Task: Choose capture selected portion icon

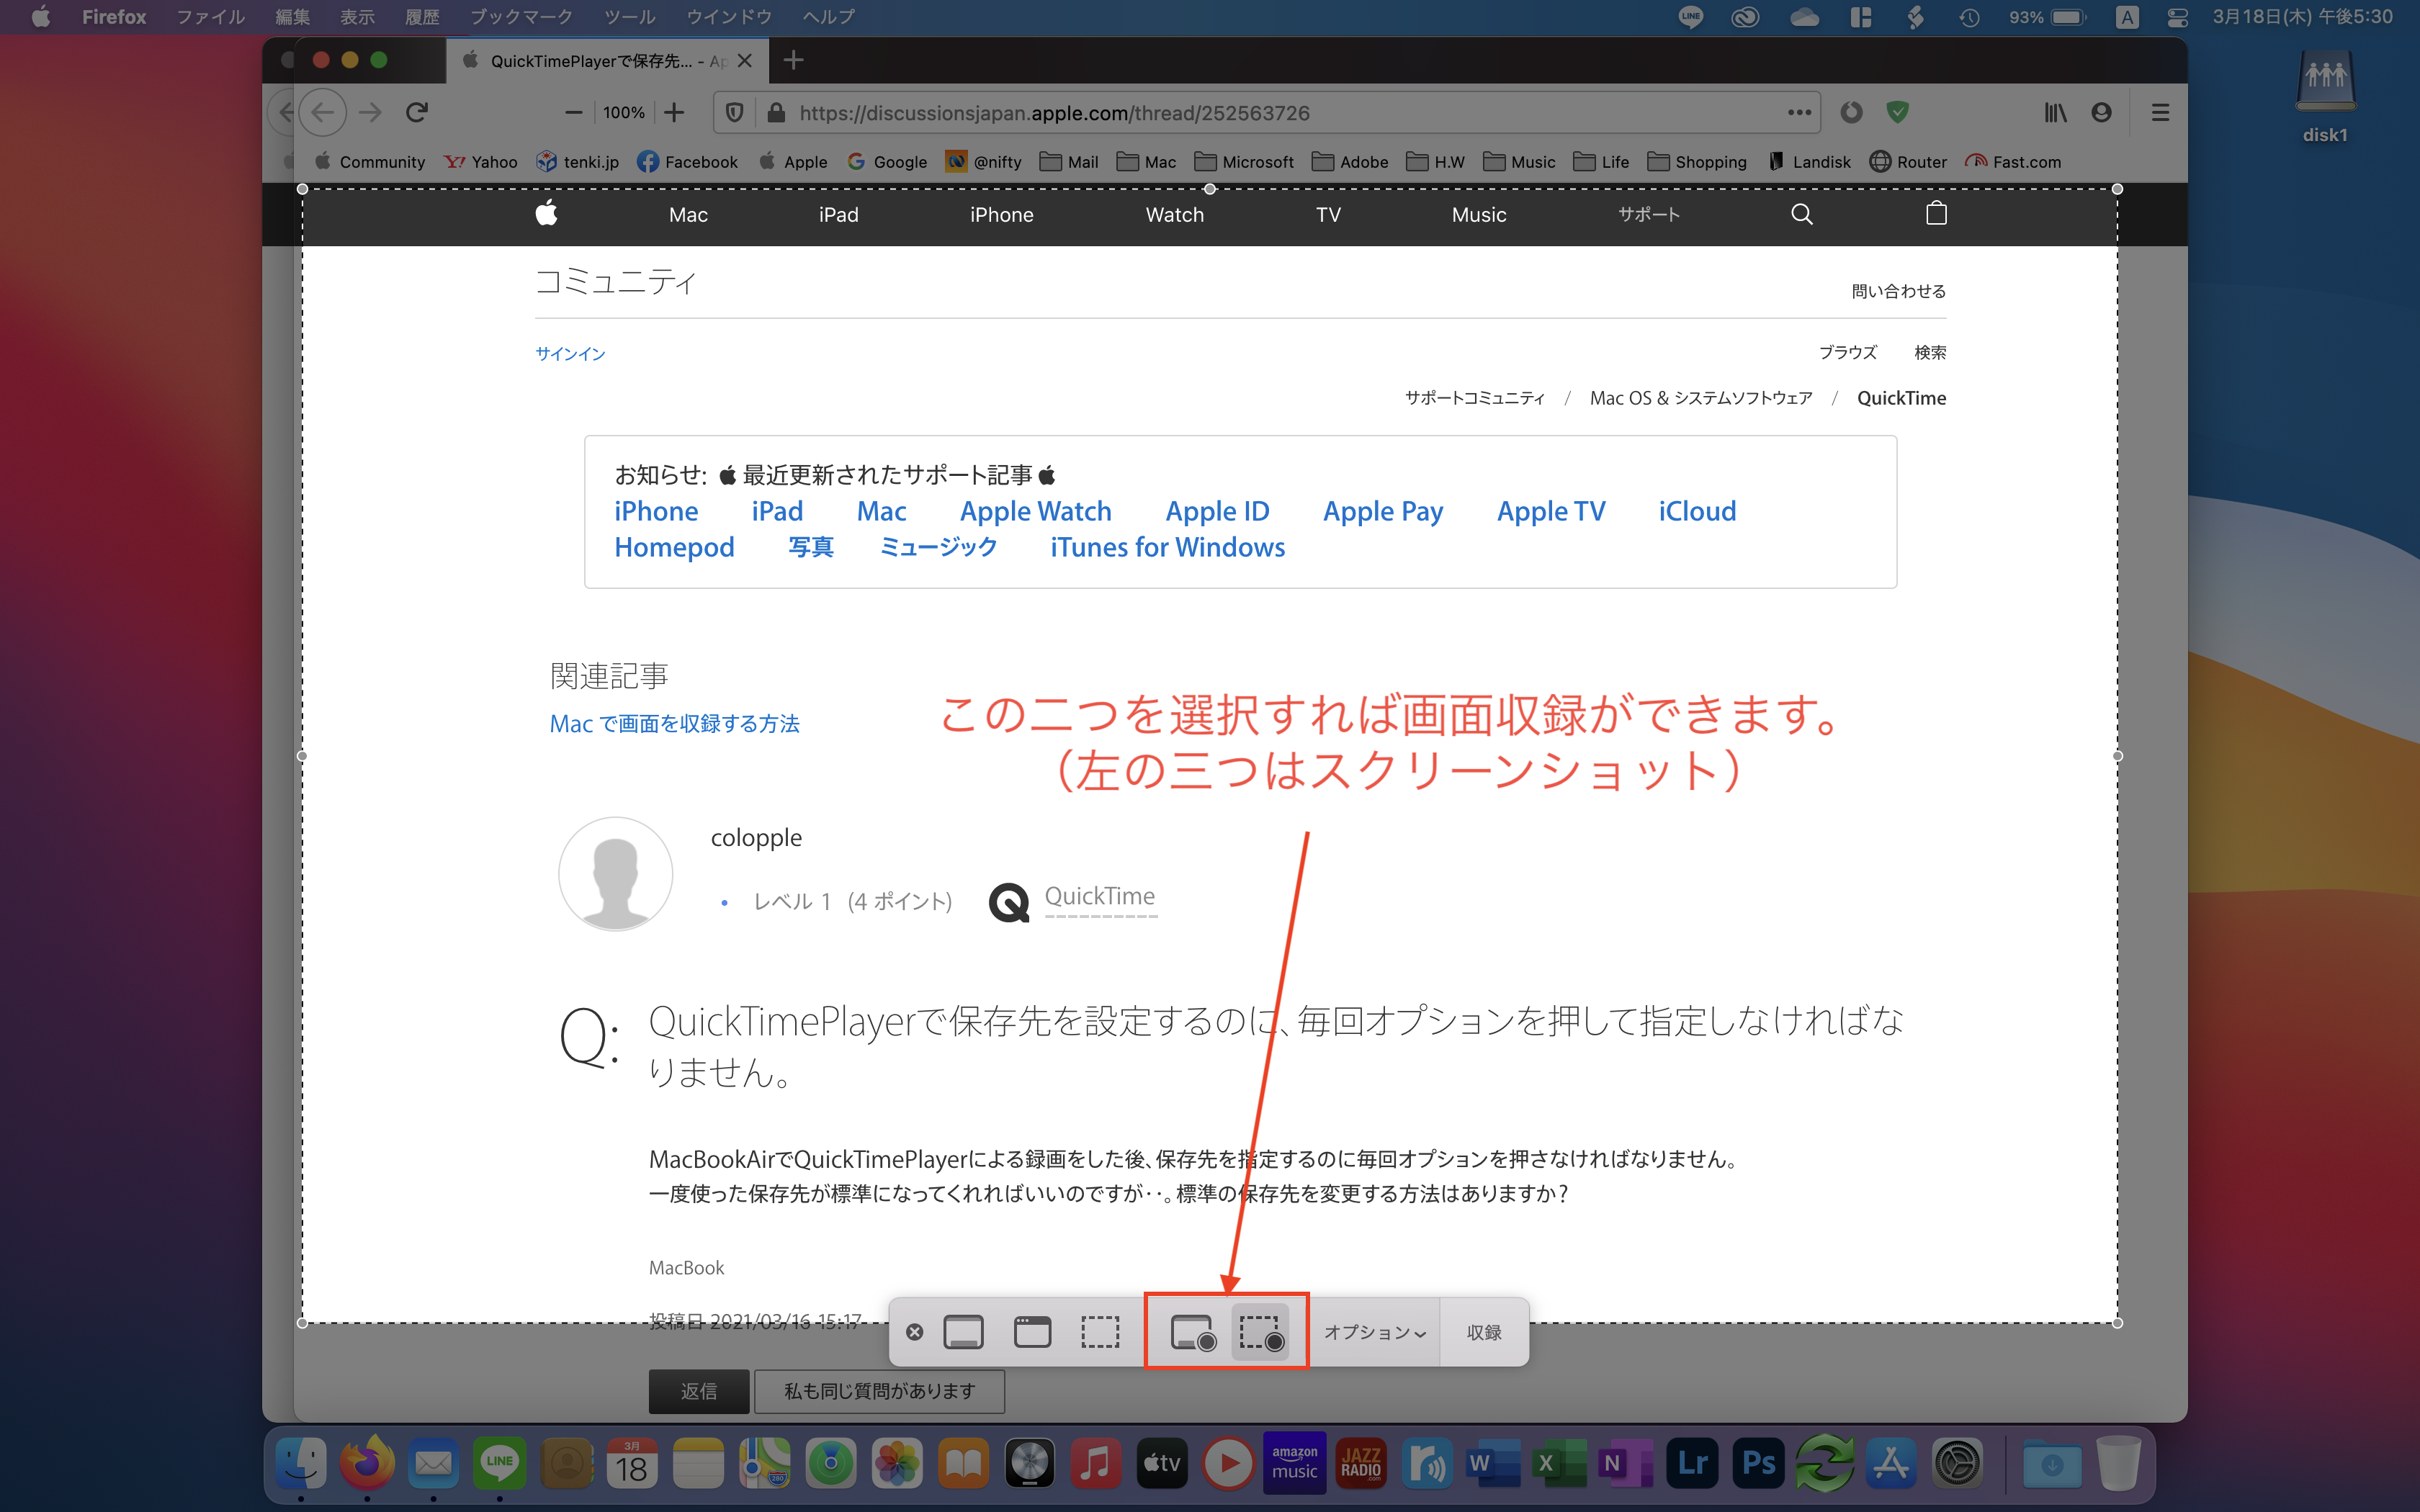Action: [1100, 1332]
